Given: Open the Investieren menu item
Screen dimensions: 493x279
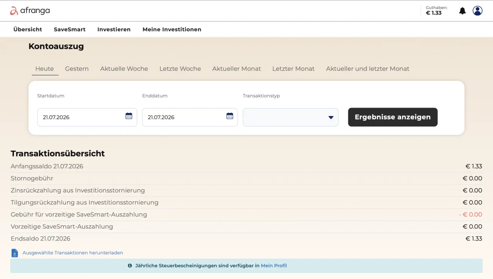Looking at the screenshot, I should click(x=114, y=29).
